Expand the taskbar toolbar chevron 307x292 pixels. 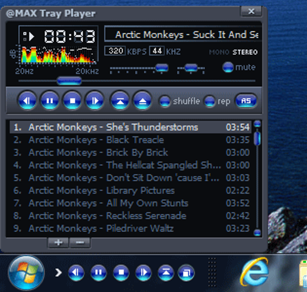tap(58, 272)
